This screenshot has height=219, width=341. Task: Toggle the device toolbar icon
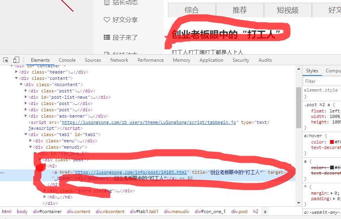click(16, 60)
